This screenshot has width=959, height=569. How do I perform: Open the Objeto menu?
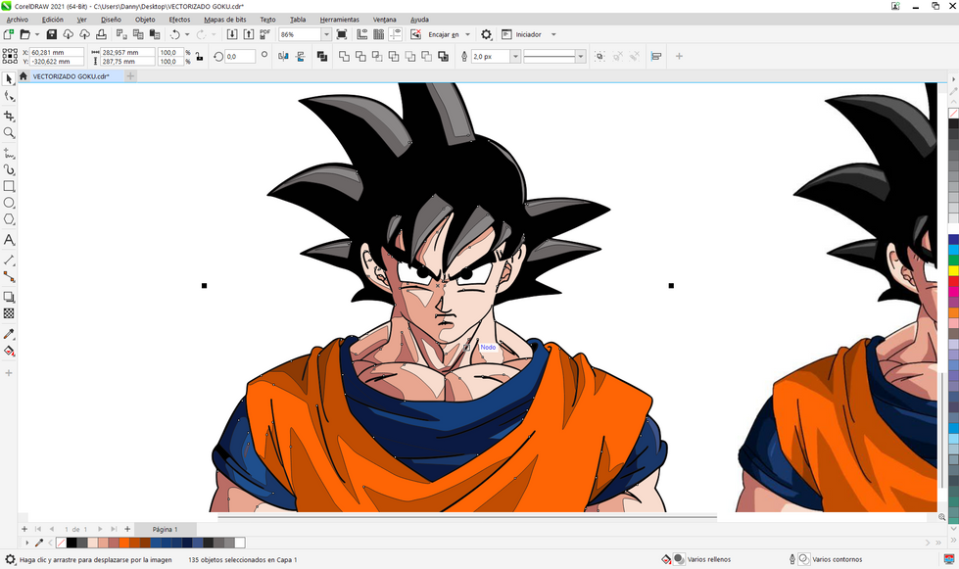(x=145, y=20)
